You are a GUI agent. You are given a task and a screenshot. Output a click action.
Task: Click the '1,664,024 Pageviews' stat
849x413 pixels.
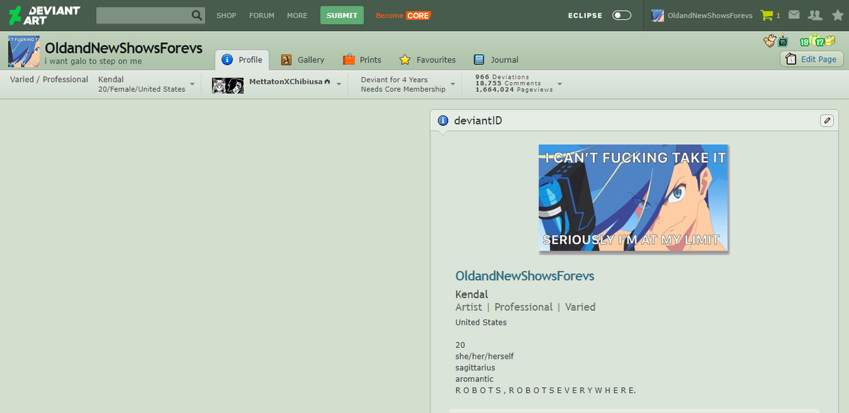tap(514, 89)
